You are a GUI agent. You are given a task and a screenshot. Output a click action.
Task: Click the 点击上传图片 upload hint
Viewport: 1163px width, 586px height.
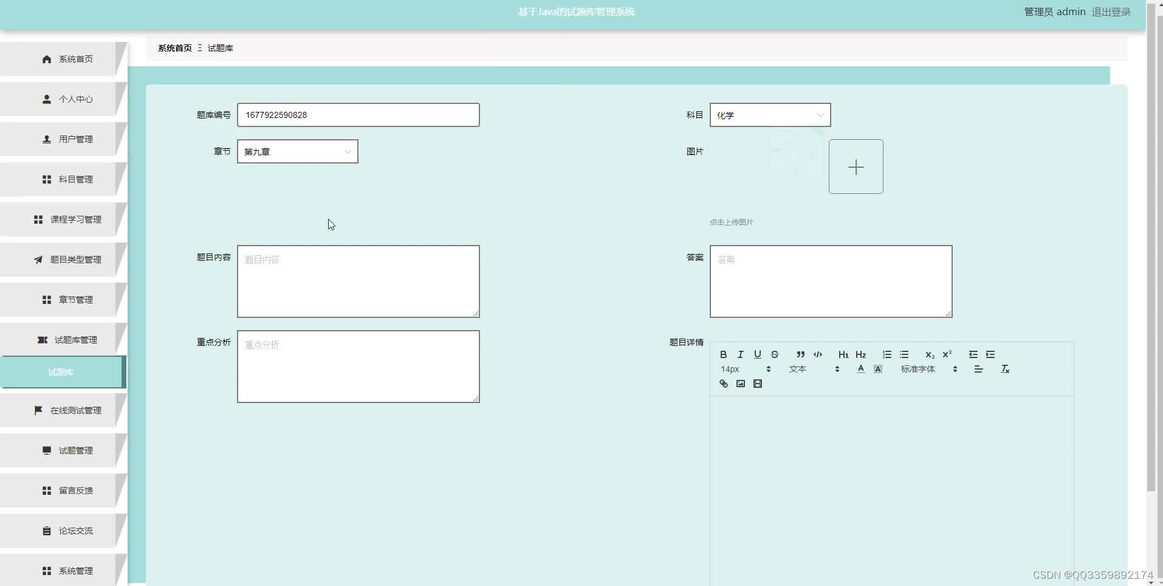coord(731,222)
